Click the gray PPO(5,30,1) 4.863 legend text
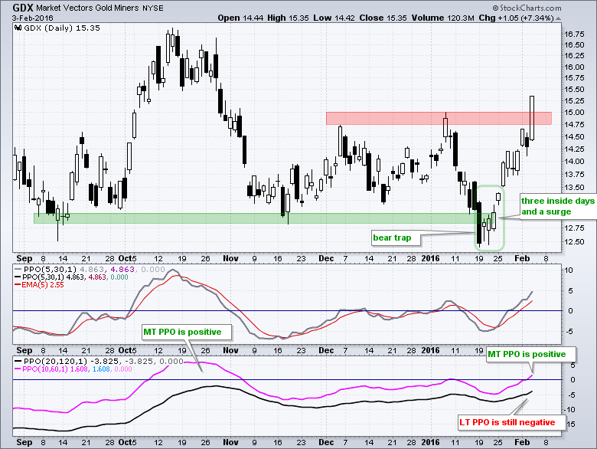This screenshot has height=449, width=597. pos(94,270)
